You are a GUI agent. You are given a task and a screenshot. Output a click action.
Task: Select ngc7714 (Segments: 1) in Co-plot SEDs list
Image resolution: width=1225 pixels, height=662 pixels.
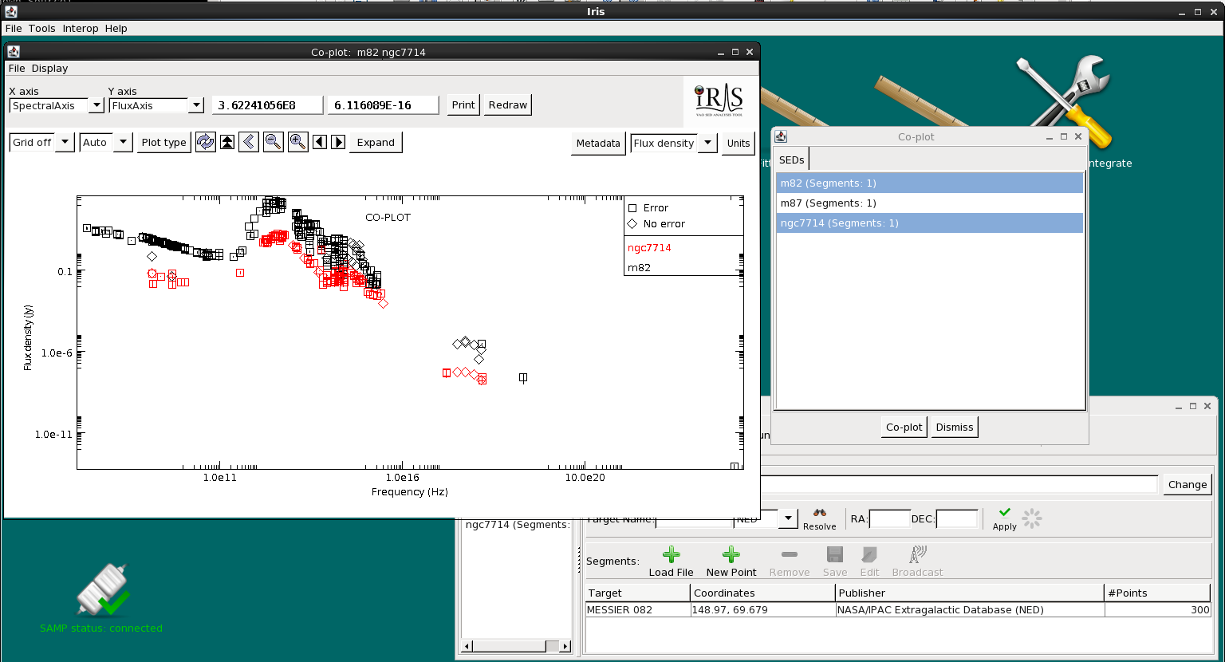point(930,223)
